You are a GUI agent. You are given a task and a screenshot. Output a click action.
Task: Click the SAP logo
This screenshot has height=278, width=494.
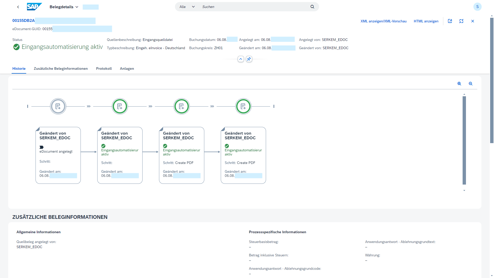click(34, 7)
